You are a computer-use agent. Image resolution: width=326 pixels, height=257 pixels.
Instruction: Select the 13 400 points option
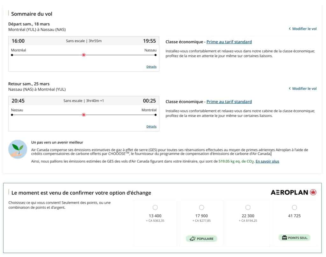tap(155, 207)
